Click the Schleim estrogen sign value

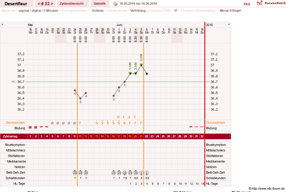(98, 11)
